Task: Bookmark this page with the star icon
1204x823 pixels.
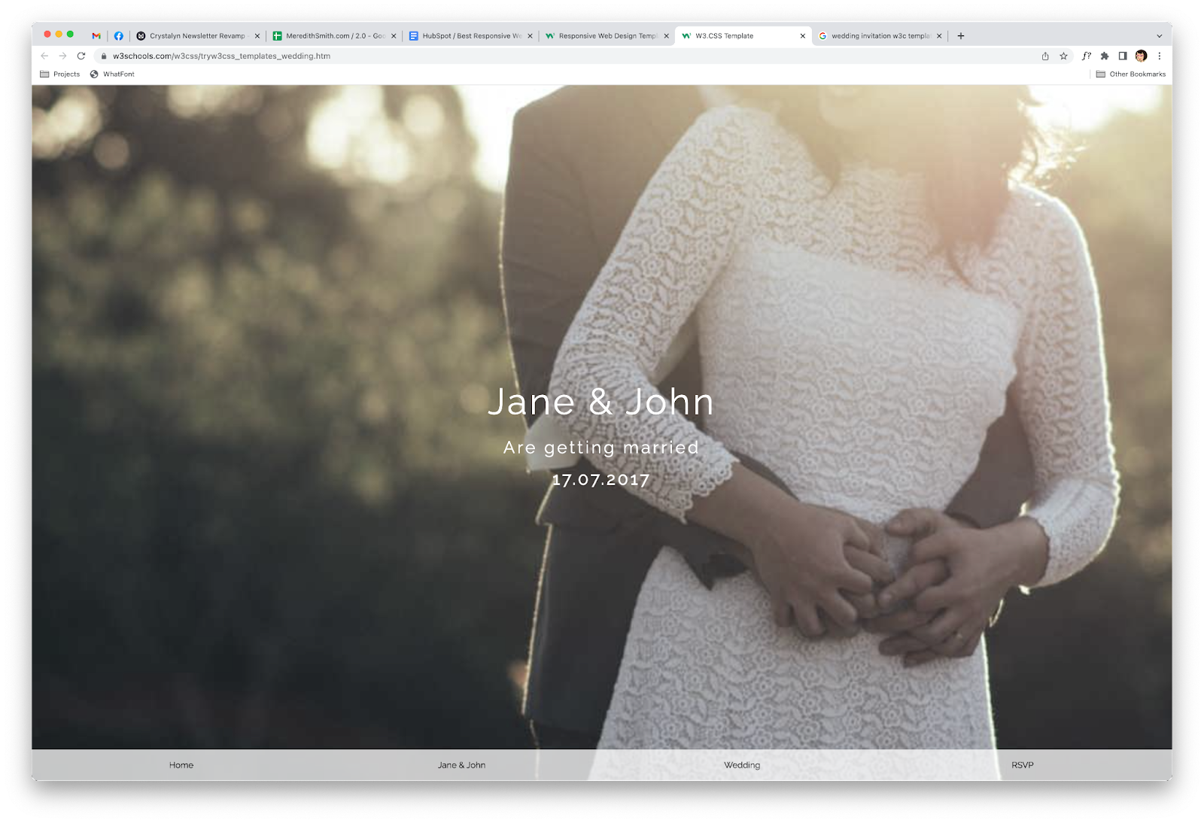Action: (1063, 56)
